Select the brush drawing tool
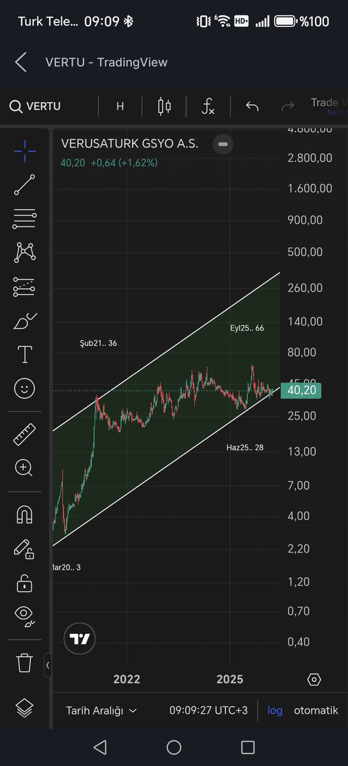Image resolution: width=348 pixels, height=766 pixels. 25,320
